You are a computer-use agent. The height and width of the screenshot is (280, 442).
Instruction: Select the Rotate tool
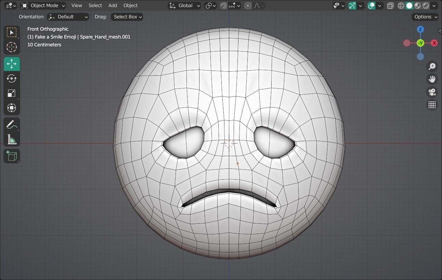coord(12,78)
